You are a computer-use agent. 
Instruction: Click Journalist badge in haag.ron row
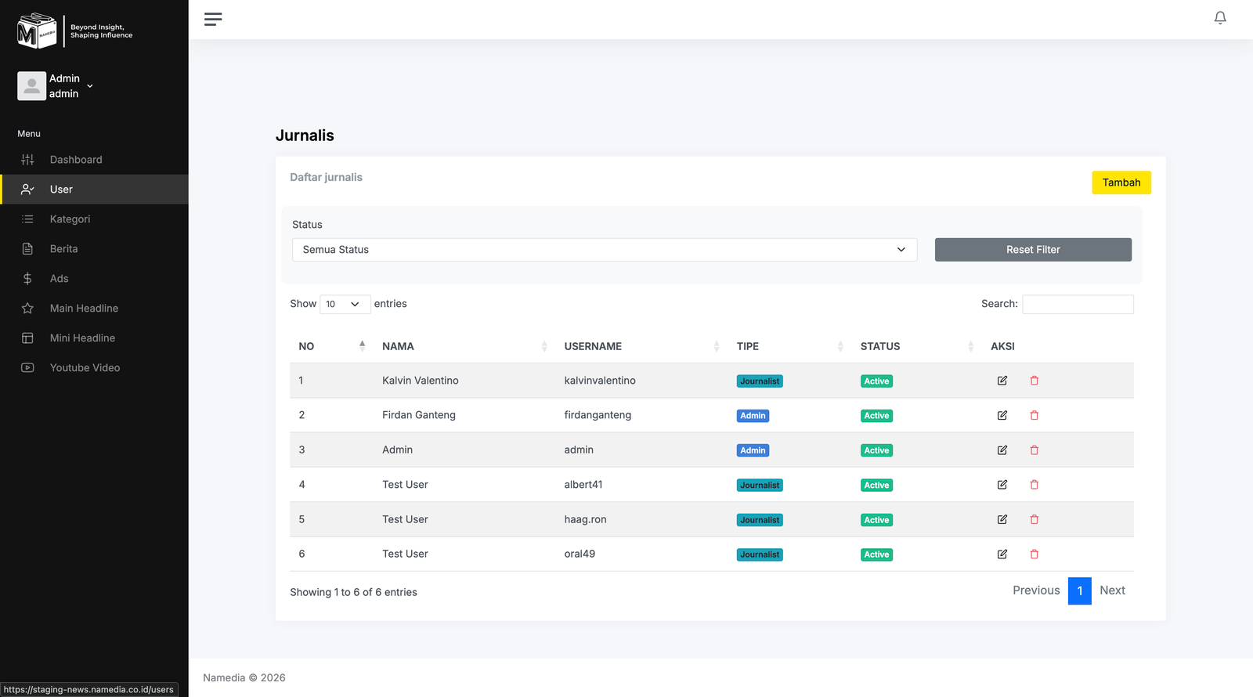click(x=760, y=520)
